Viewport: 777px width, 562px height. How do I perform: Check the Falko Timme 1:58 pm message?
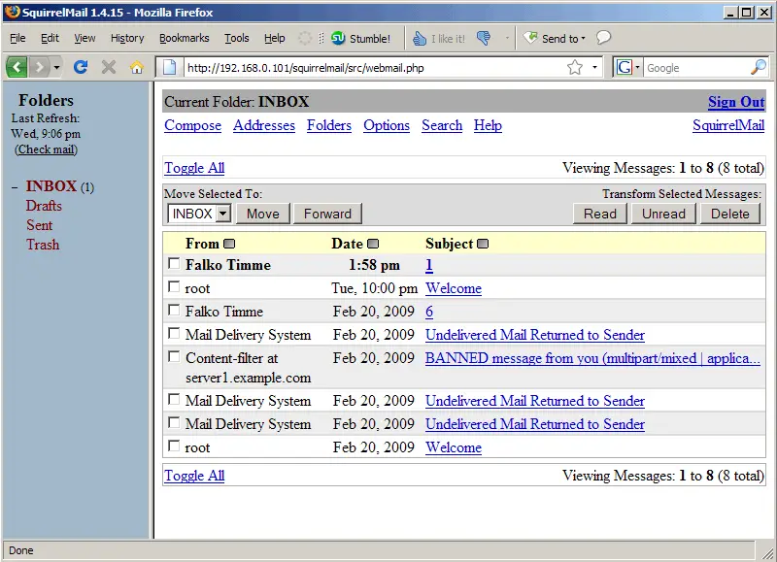pos(174,263)
